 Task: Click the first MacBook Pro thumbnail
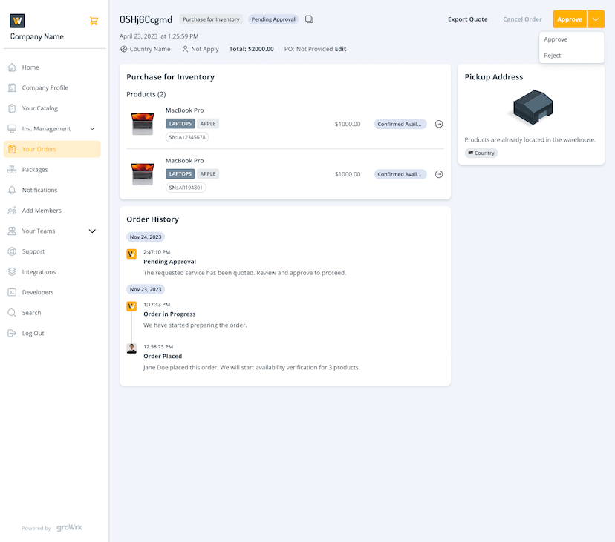point(143,124)
